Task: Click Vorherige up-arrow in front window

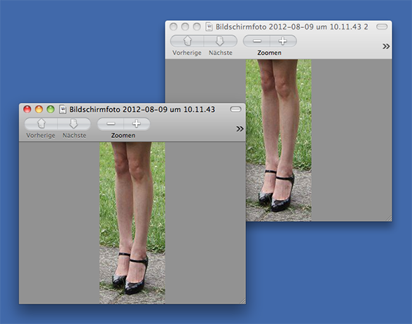Action: (41, 124)
